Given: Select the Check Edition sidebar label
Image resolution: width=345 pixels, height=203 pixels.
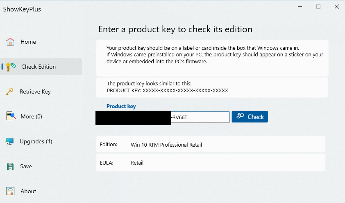Looking at the screenshot, I should (39, 67).
